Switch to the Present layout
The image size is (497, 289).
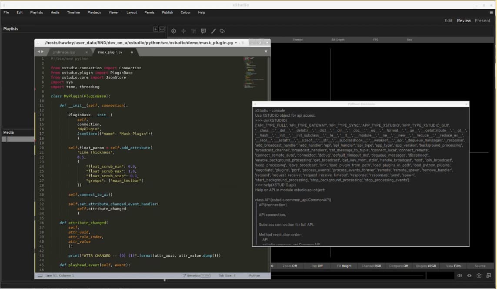[482, 20]
